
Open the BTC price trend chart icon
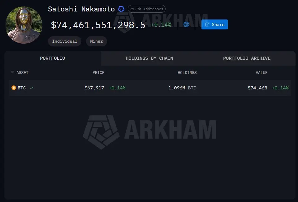coord(32,88)
